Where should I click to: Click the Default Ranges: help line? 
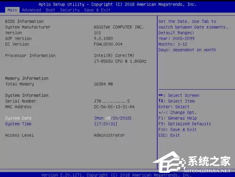coord(176,33)
